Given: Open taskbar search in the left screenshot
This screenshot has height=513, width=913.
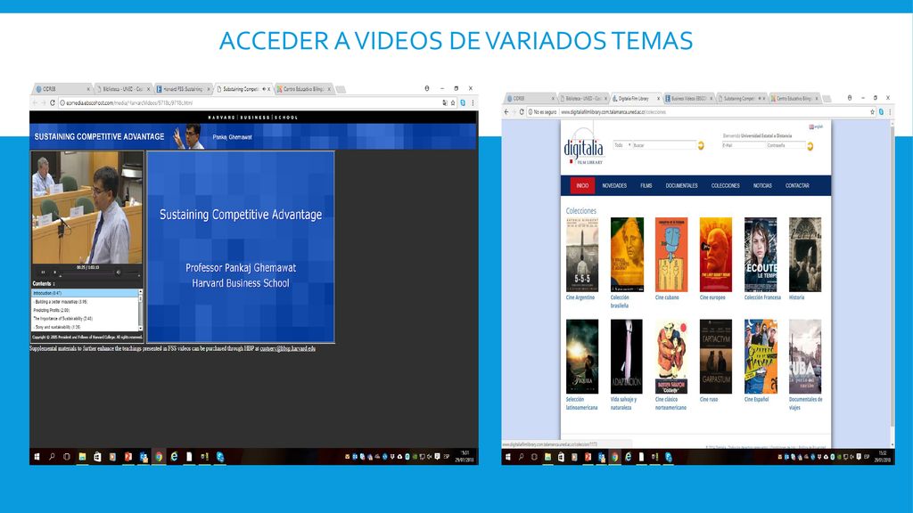Looking at the screenshot, I should [x=52, y=457].
